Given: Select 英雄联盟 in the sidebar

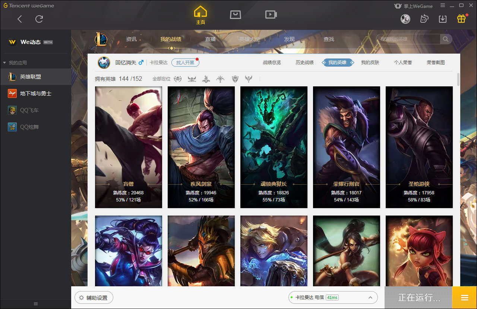Looking at the screenshot, I should point(35,77).
